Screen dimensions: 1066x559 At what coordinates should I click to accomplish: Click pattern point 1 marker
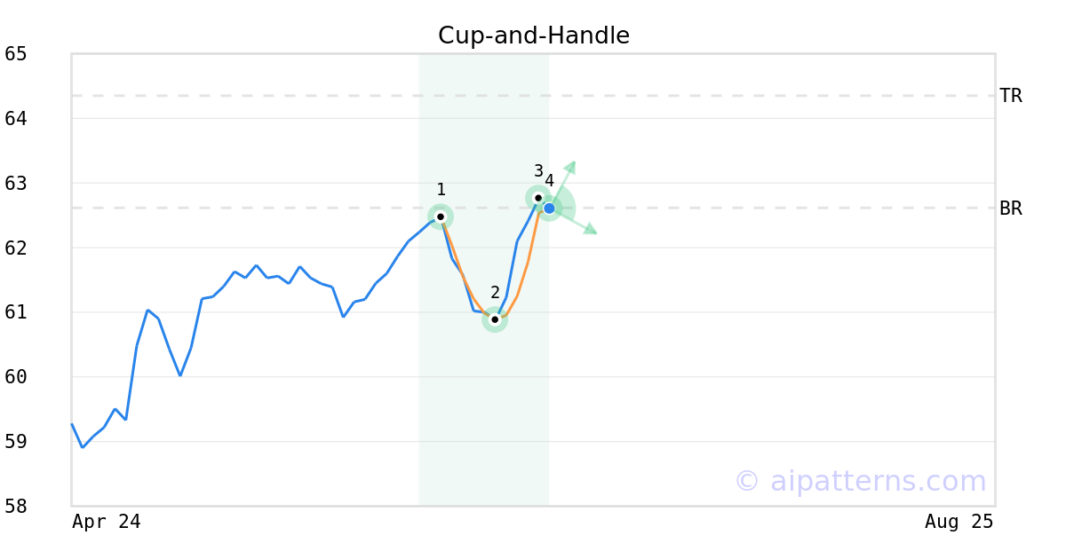point(441,217)
